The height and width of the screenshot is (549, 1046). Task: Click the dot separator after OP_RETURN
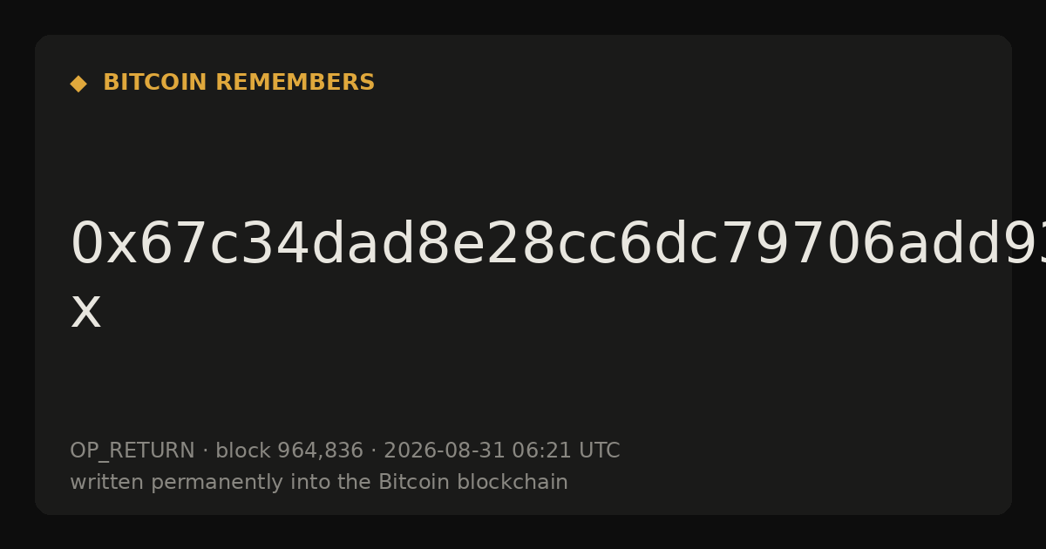pos(205,451)
